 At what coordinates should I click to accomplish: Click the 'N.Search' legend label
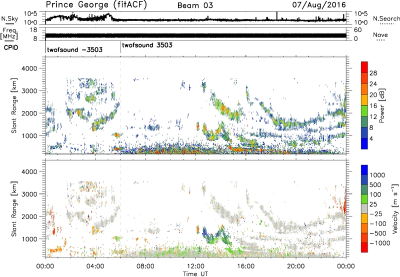[386, 18]
